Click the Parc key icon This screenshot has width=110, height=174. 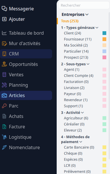pos(4,106)
